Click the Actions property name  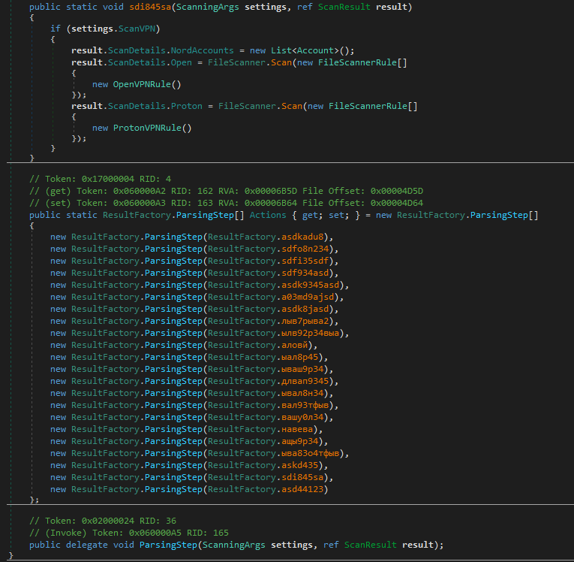[267, 215]
